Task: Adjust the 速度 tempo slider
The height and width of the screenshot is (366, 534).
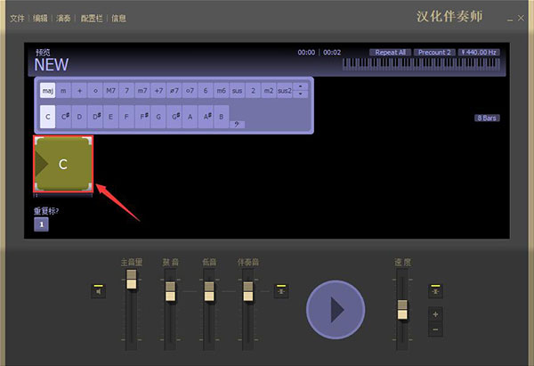Action: click(402, 310)
